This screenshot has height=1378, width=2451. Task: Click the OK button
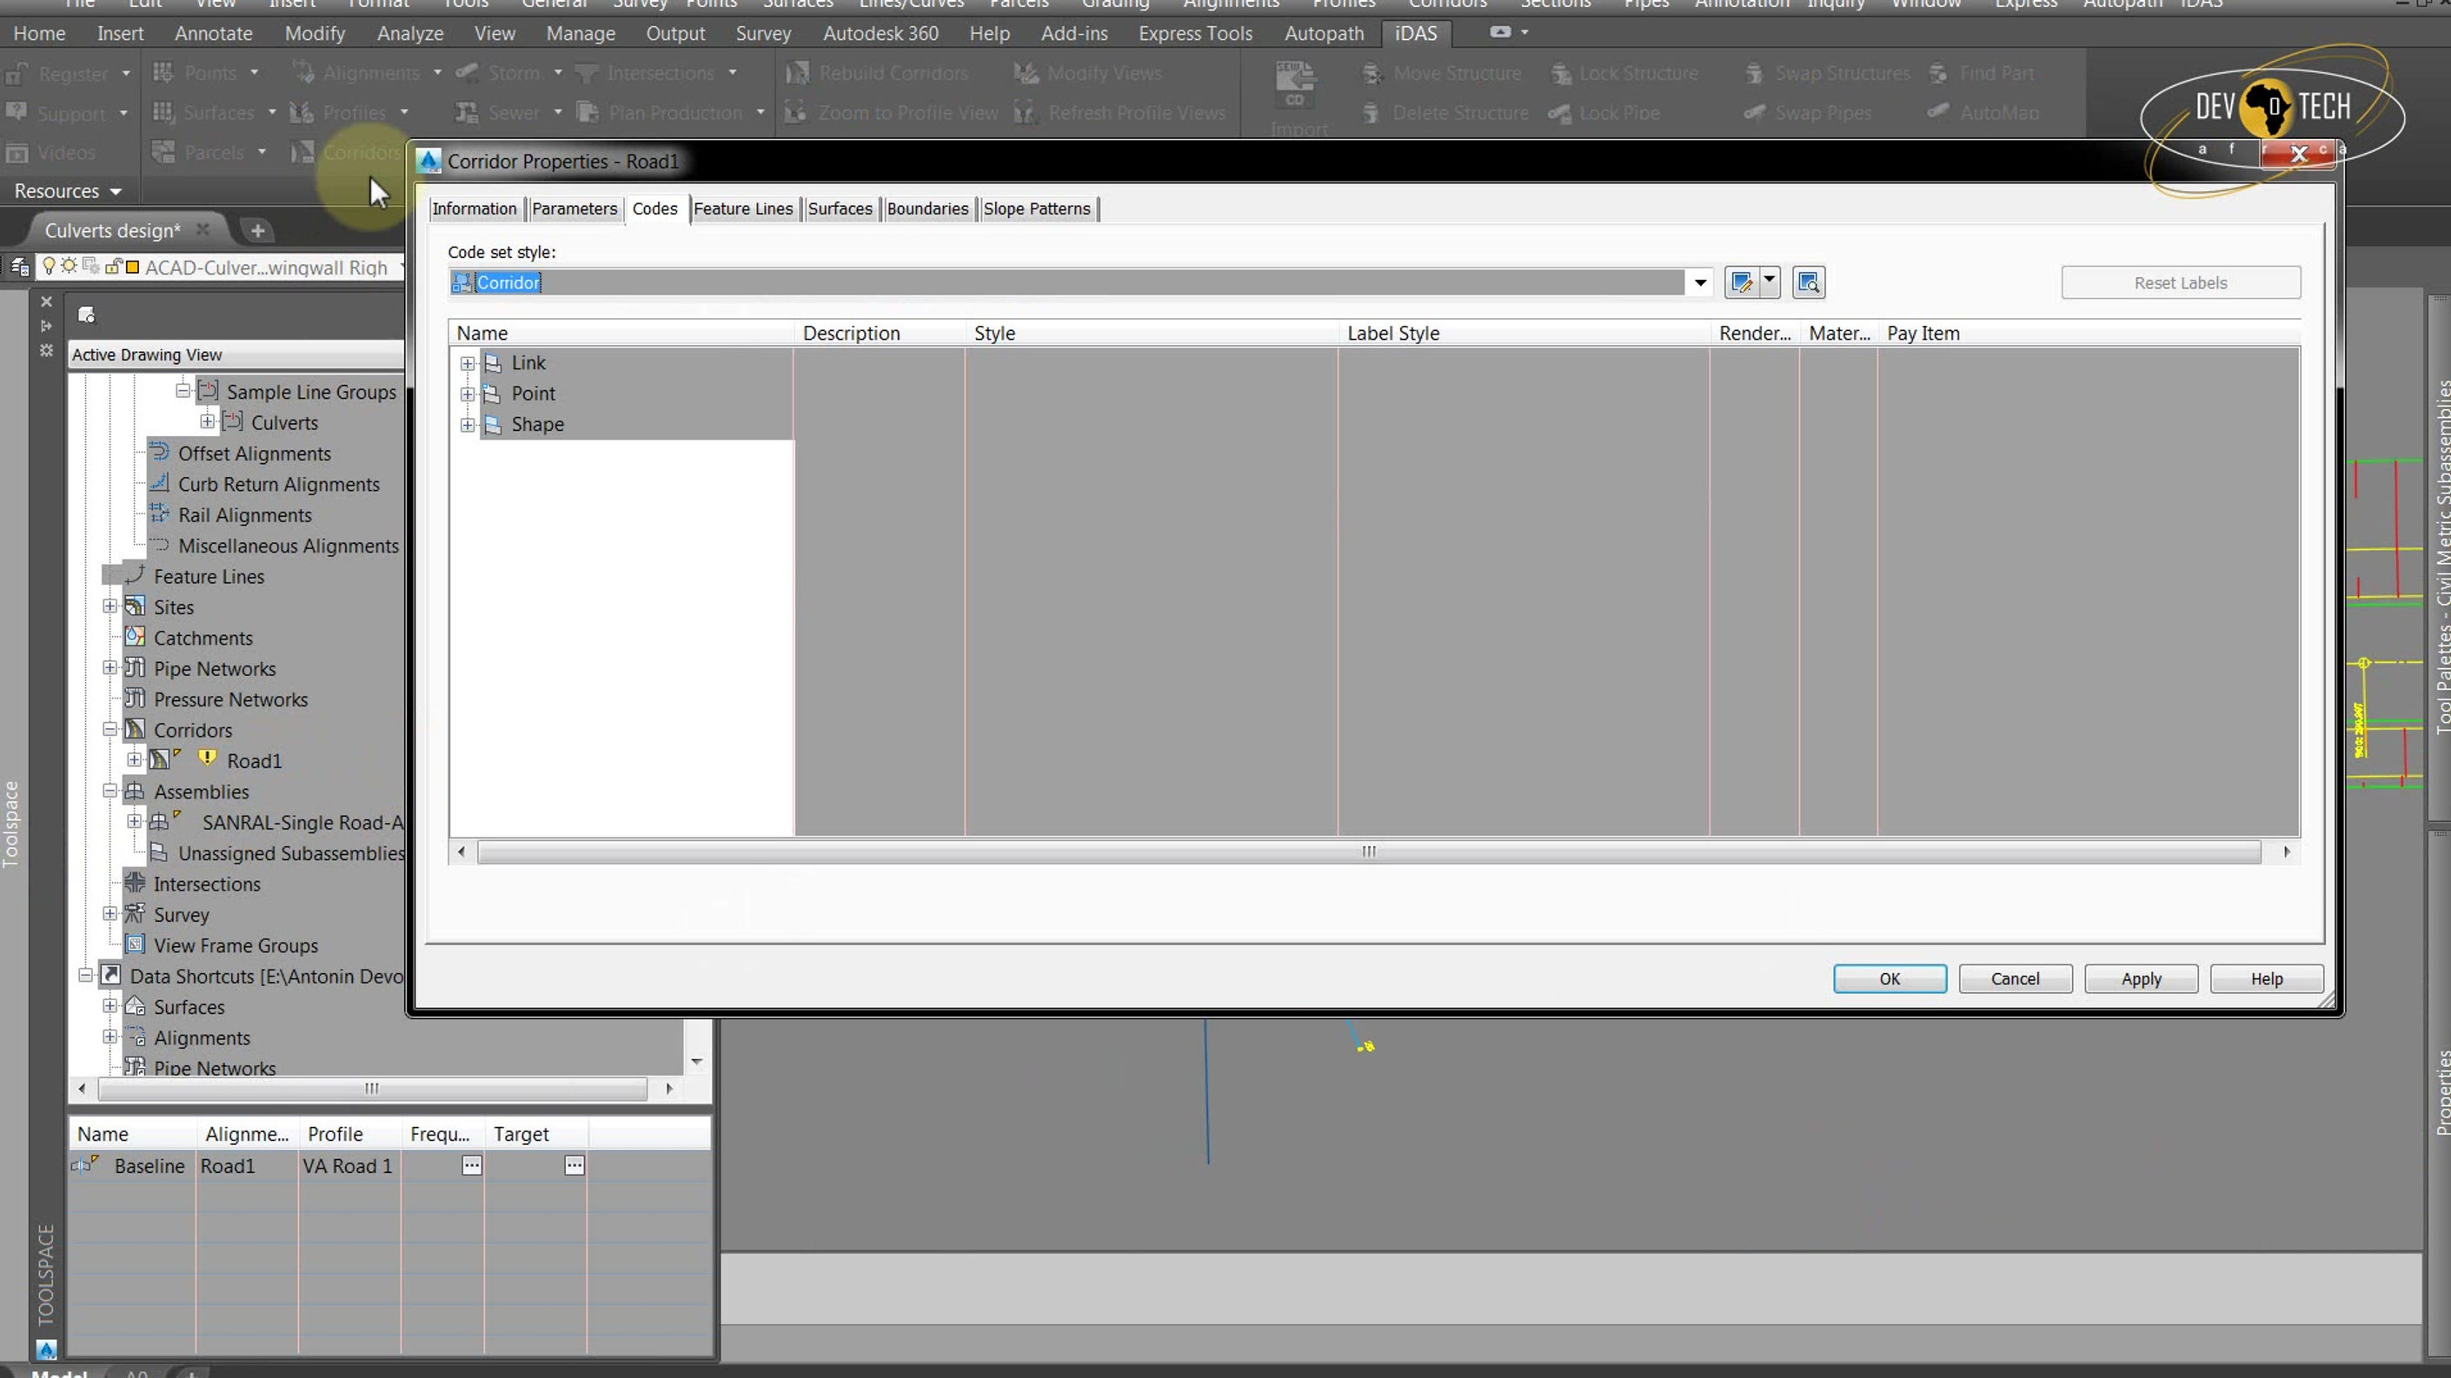(1890, 978)
